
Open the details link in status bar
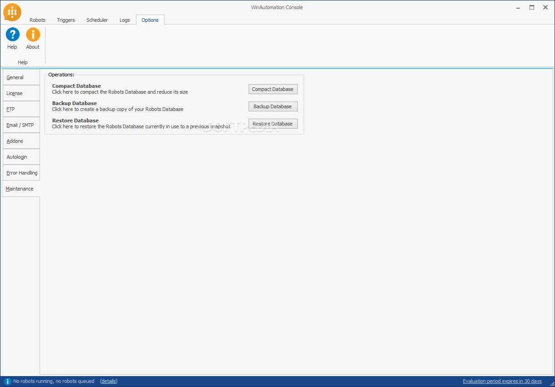pyautogui.click(x=109, y=381)
